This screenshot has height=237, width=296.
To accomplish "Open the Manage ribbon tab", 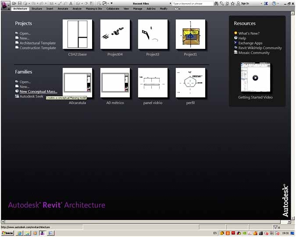I will coord(138,9).
